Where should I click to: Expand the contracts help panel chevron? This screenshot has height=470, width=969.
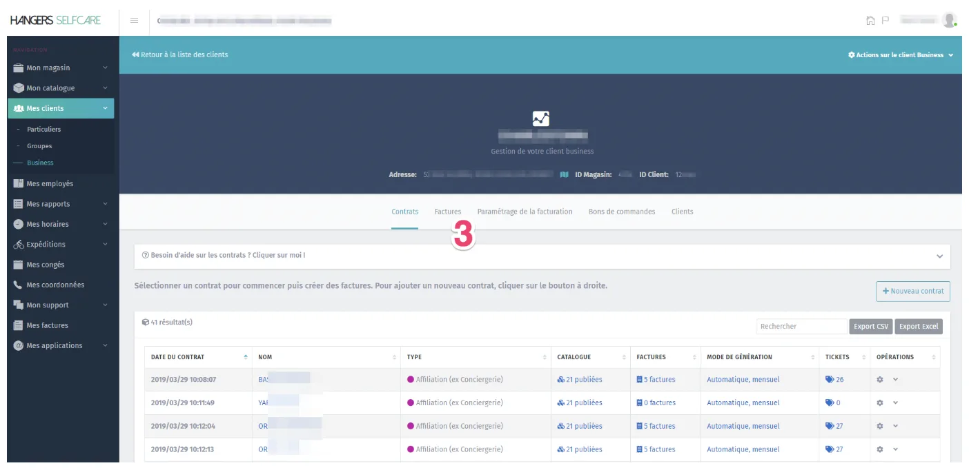(x=939, y=256)
